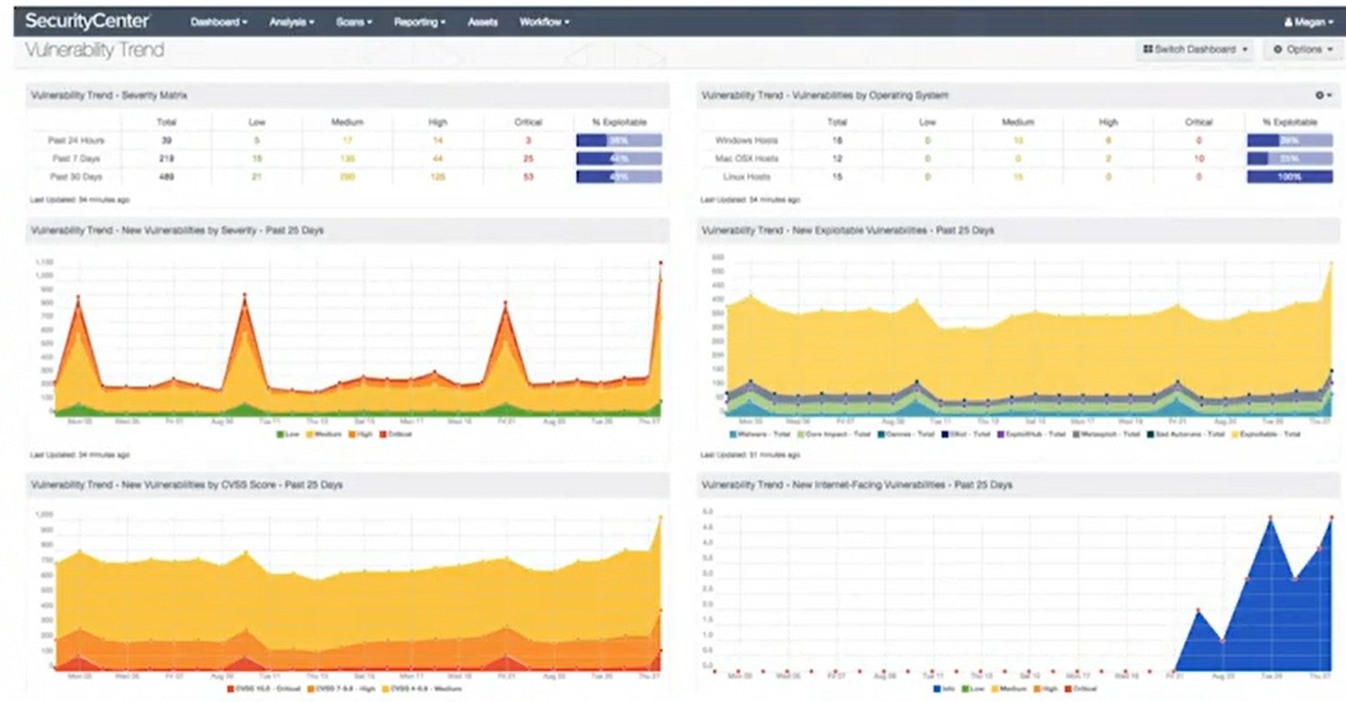The height and width of the screenshot is (702, 1346).
Task: Toggle Low series in severity chart legend
Action: pos(288,434)
